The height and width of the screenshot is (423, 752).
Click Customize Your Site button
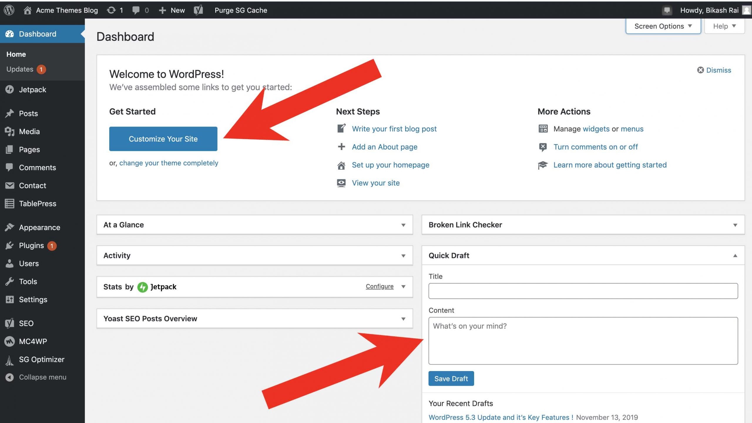163,139
